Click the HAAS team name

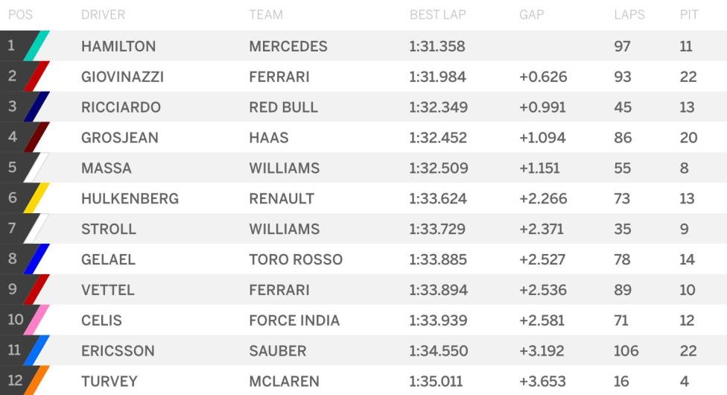(x=269, y=138)
